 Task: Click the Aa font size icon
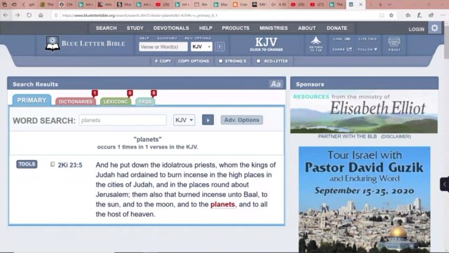pyautogui.click(x=276, y=84)
